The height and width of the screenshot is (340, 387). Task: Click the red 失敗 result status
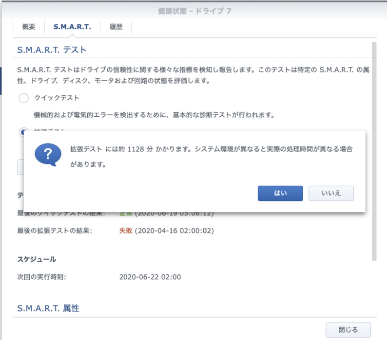coord(126,231)
